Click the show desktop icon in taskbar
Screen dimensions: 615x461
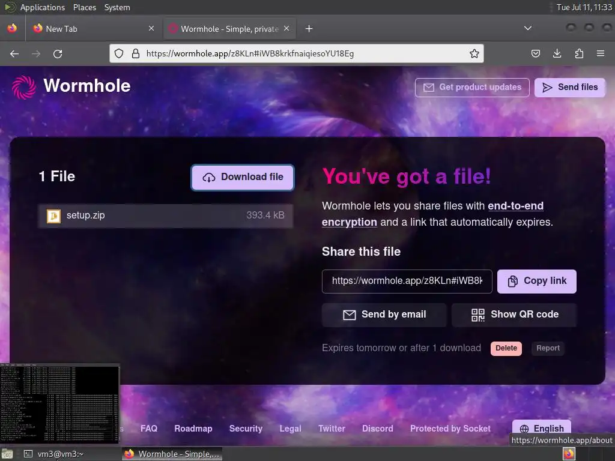(x=7, y=454)
